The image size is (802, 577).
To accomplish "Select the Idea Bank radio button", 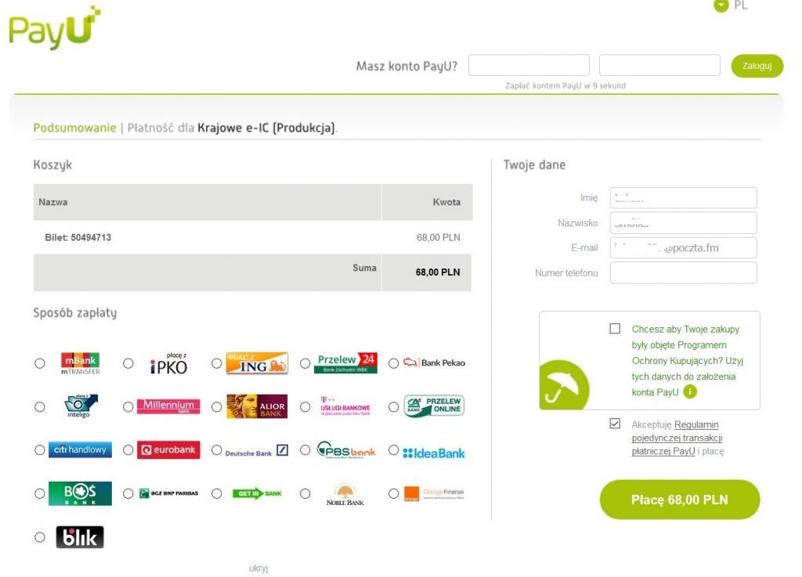I will coord(393,449).
